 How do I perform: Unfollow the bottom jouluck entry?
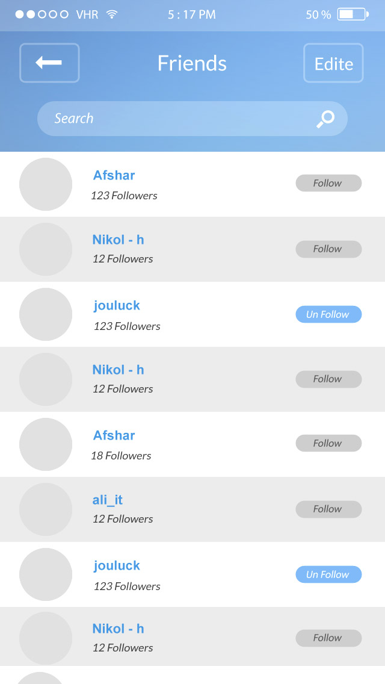[x=328, y=574]
